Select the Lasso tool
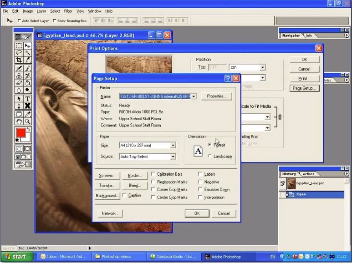Image resolution: width=352 pixels, height=263 pixels. click(x=19, y=53)
